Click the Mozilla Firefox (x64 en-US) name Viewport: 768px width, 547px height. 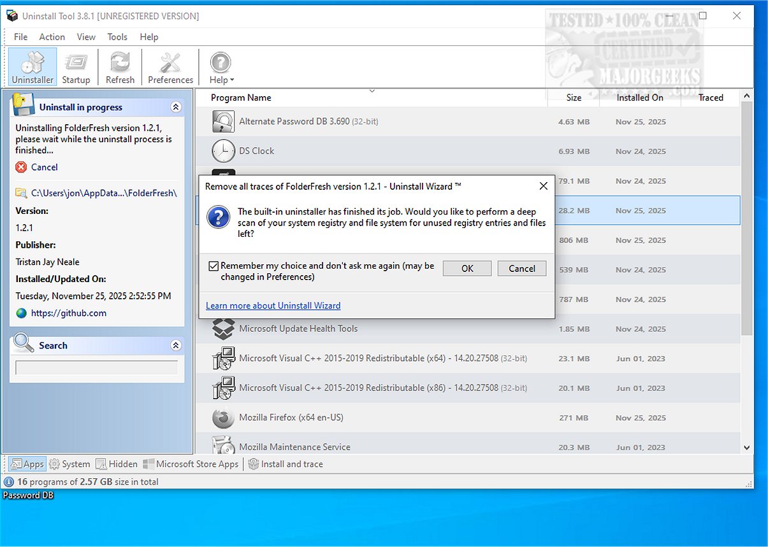[291, 418]
